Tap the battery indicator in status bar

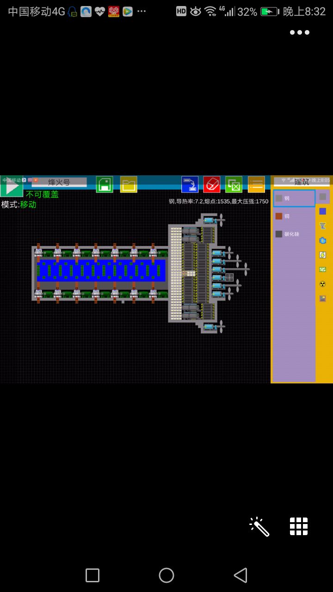click(x=270, y=12)
